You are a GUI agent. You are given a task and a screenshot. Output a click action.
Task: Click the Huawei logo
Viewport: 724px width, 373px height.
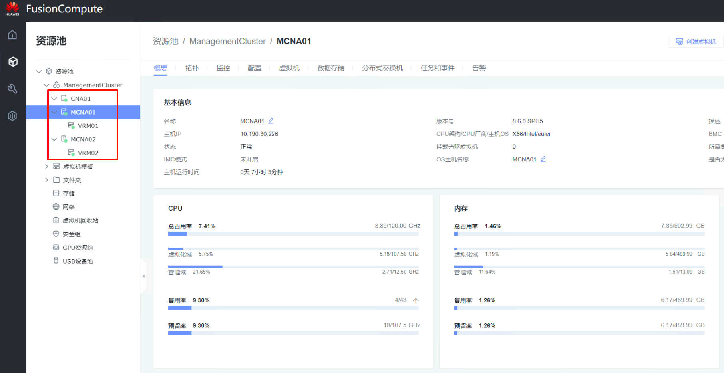(12, 8)
